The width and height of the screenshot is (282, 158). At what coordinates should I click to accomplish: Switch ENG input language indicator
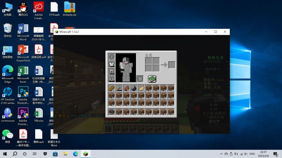252,154
